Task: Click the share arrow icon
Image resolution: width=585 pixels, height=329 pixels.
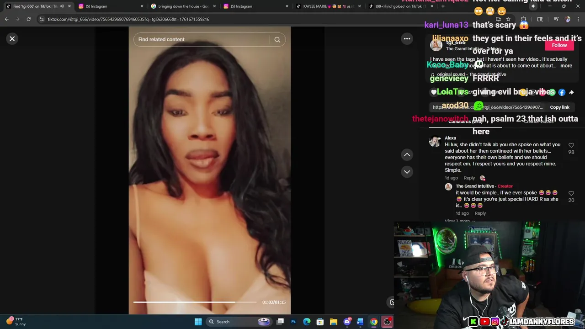Action: (571, 92)
